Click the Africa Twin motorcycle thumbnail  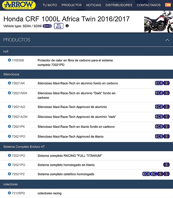(x=158, y=22)
